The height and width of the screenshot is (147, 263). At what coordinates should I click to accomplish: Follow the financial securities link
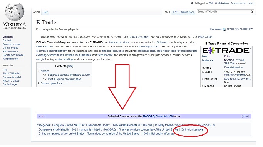pos(113,51)
